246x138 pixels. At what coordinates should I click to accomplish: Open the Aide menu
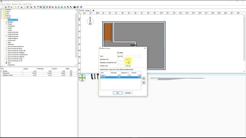click(x=30, y=4)
